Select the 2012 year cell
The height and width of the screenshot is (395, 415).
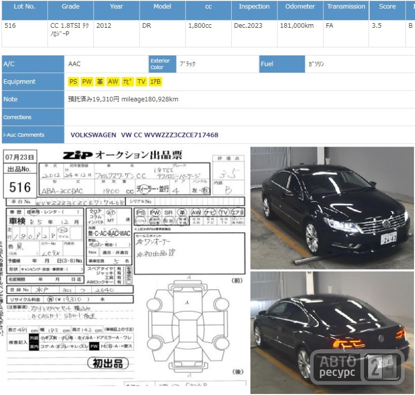point(116,33)
